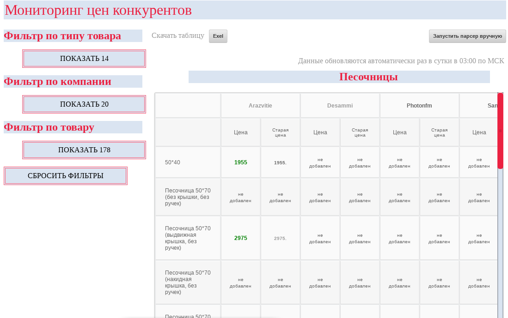
Task: Select row Песочница 50*70 без крышки
Action: click(x=188, y=197)
